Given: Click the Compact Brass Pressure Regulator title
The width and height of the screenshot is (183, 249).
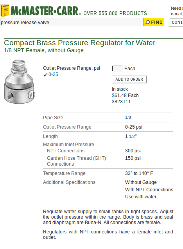Looking at the screenshot, I should click(x=79, y=43).
